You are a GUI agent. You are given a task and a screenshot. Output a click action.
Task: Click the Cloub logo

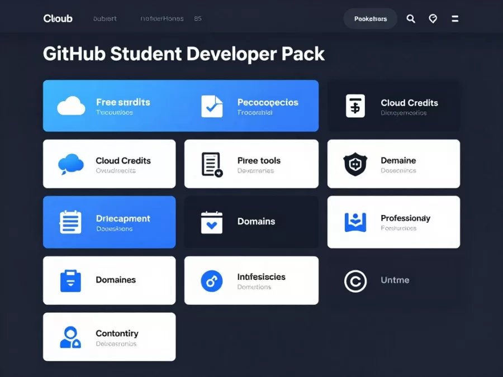[x=58, y=18]
